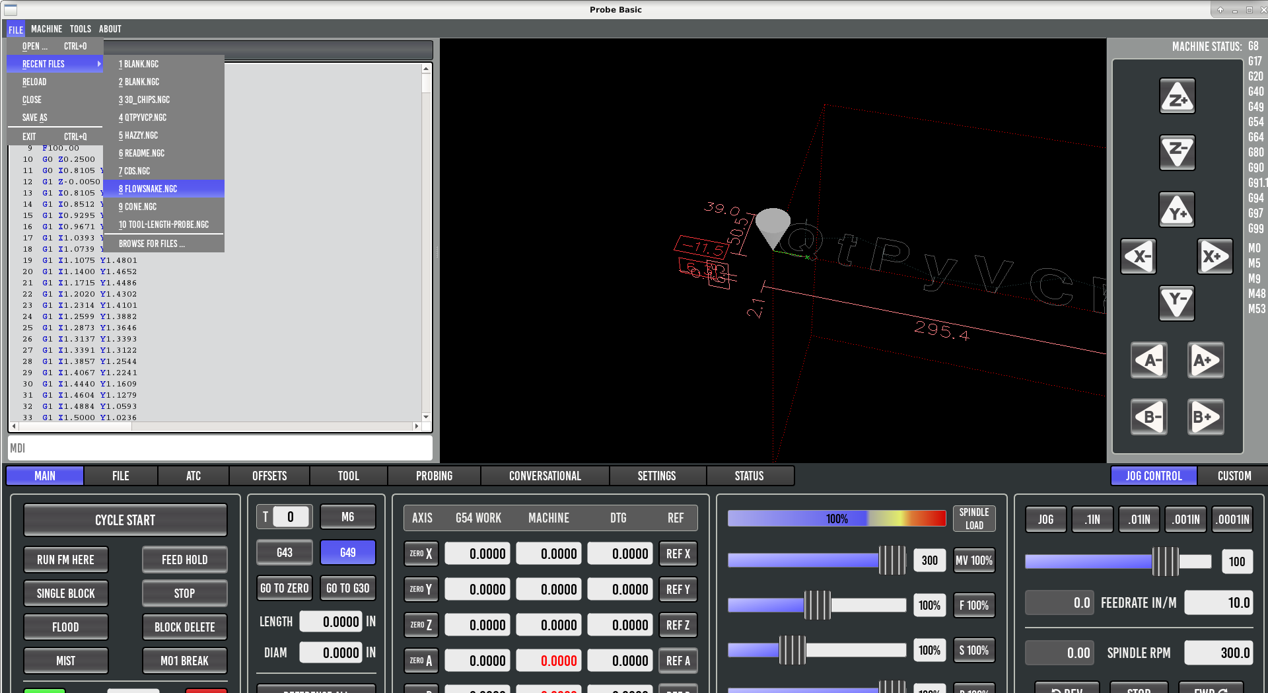The width and height of the screenshot is (1268, 693).
Task: Toggle the MIST coolant button
Action: point(65,661)
